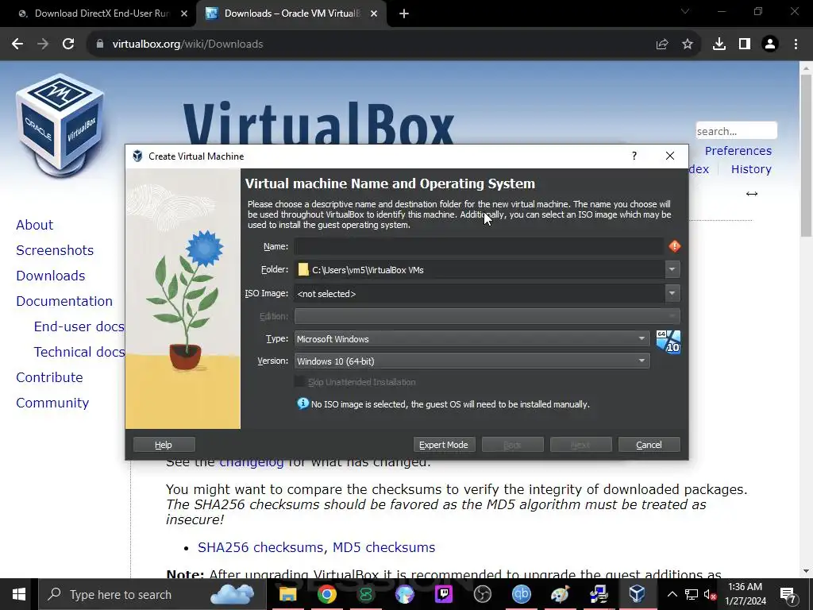Image resolution: width=813 pixels, height=610 pixels.
Task: Click the yellow folder icon in Folder field
Action: (x=303, y=270)
